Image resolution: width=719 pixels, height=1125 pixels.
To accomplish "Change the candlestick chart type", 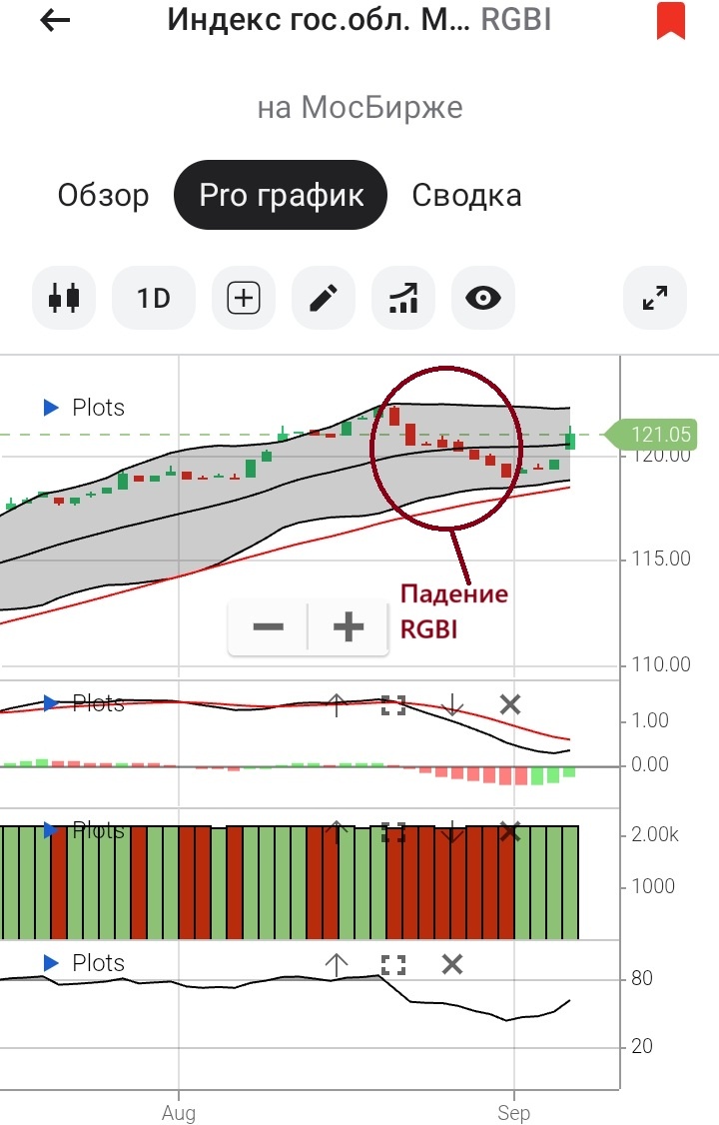I will 64,298.
